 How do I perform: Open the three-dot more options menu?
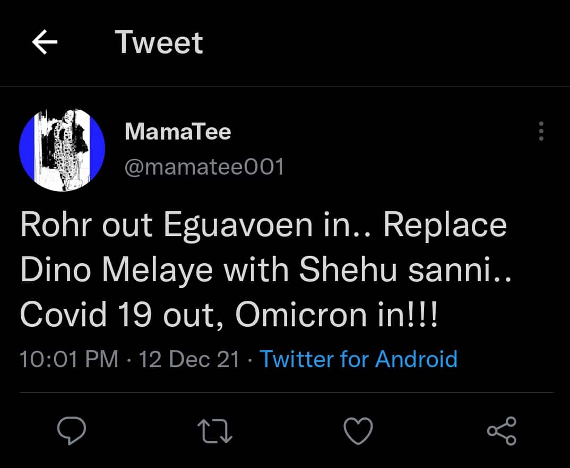(x=541, y=131)
